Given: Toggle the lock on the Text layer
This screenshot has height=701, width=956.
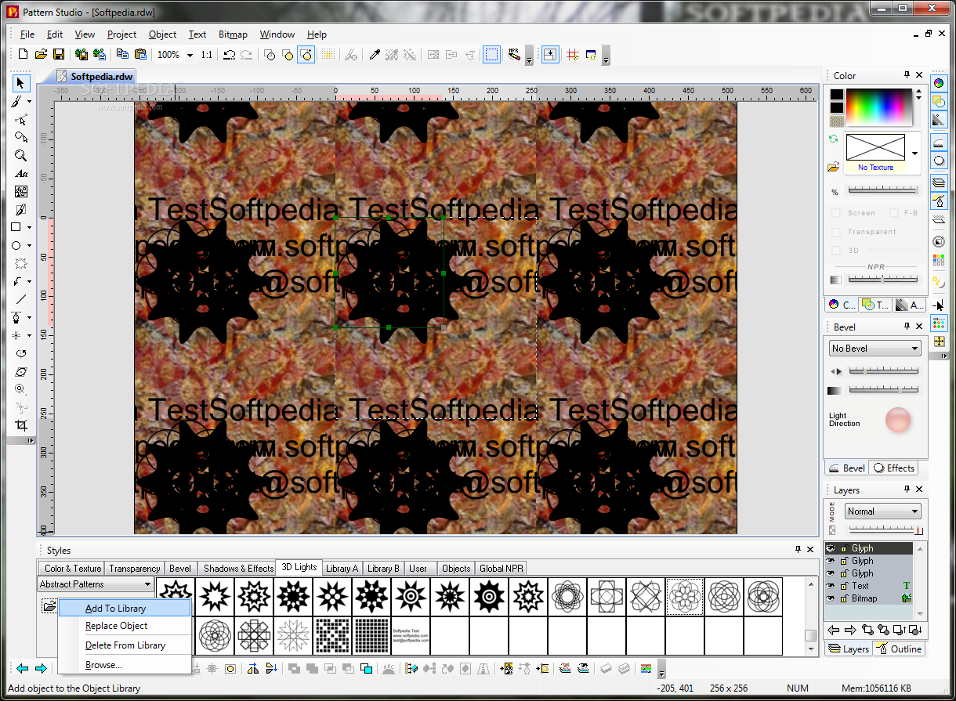Looking at the screenshot, I should pos(844,586).
